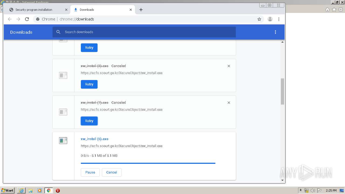Click the volume speaker tray icon

(x=313, y=190)
